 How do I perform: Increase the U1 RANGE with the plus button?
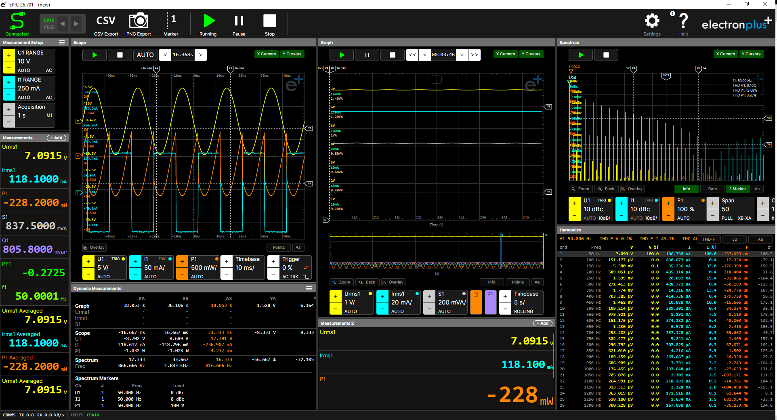coord(9,55)
